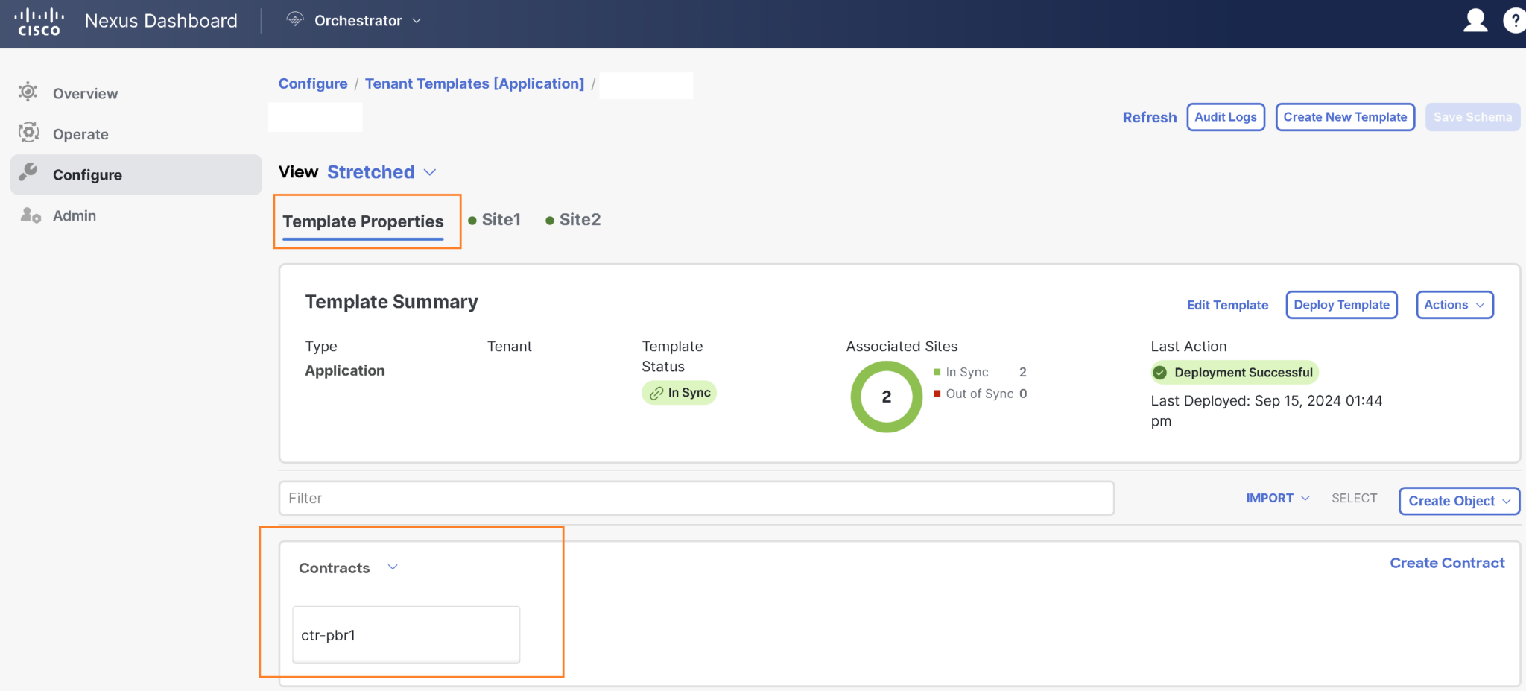Select the Overview icon in the sidebar
This screenshot has width=1526, height=691.
tap(28, 92)
